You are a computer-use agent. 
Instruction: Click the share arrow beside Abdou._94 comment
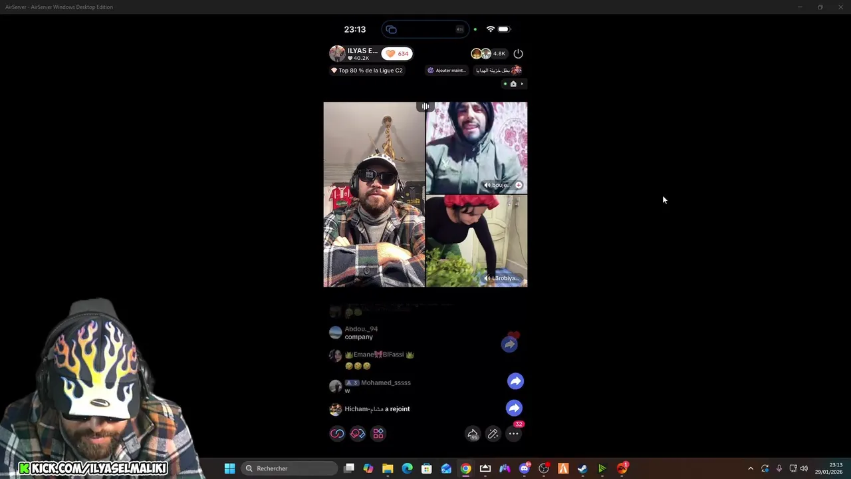(510, 344)
